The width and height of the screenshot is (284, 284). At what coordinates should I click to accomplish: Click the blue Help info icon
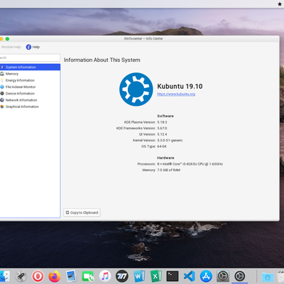28,47
